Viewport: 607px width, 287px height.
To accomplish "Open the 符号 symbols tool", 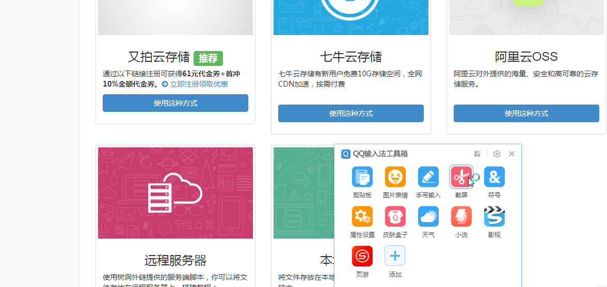I will pyautogui.click(x=494, y=177).
